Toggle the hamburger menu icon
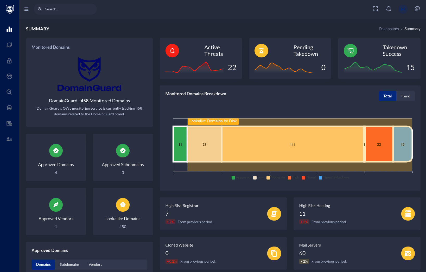Screen dimensions: 426x272 coord(26,9)
